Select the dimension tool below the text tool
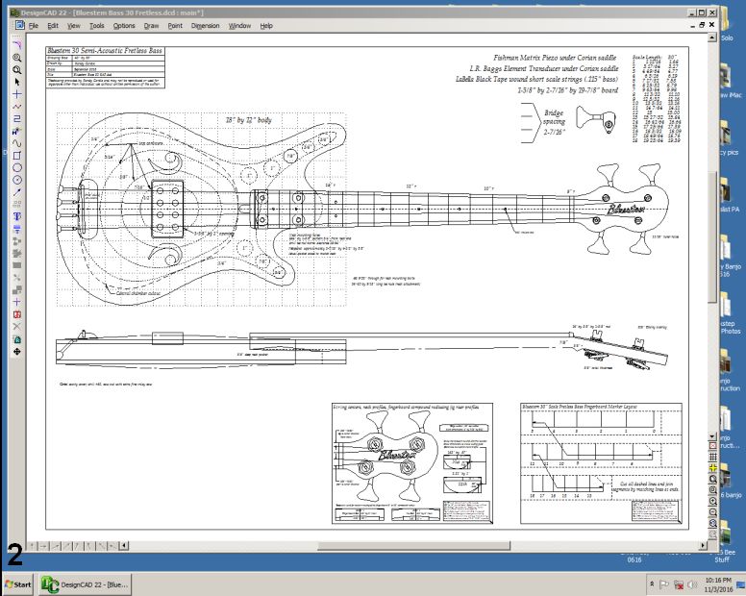The height and width of the screenshot is (596, 746). pos(16,229)
